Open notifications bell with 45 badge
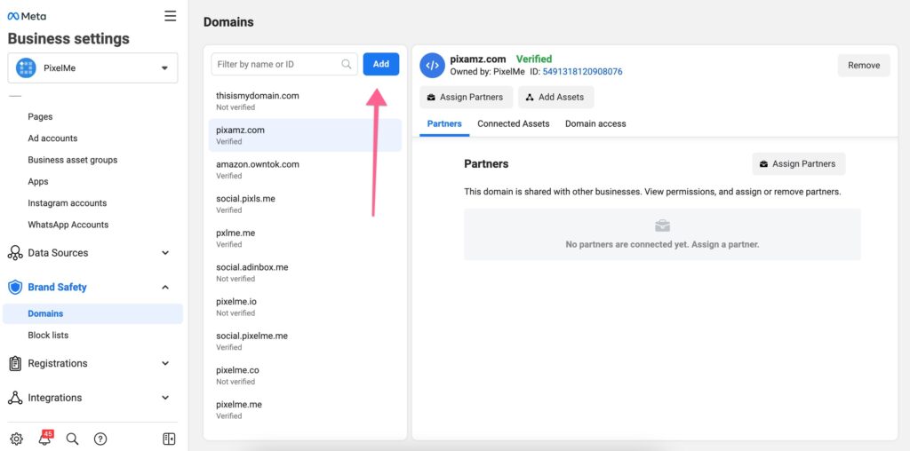 point(44,439)
